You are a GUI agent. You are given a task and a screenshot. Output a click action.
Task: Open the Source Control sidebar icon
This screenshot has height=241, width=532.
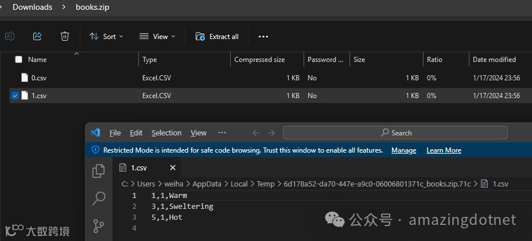coord(99,226)
